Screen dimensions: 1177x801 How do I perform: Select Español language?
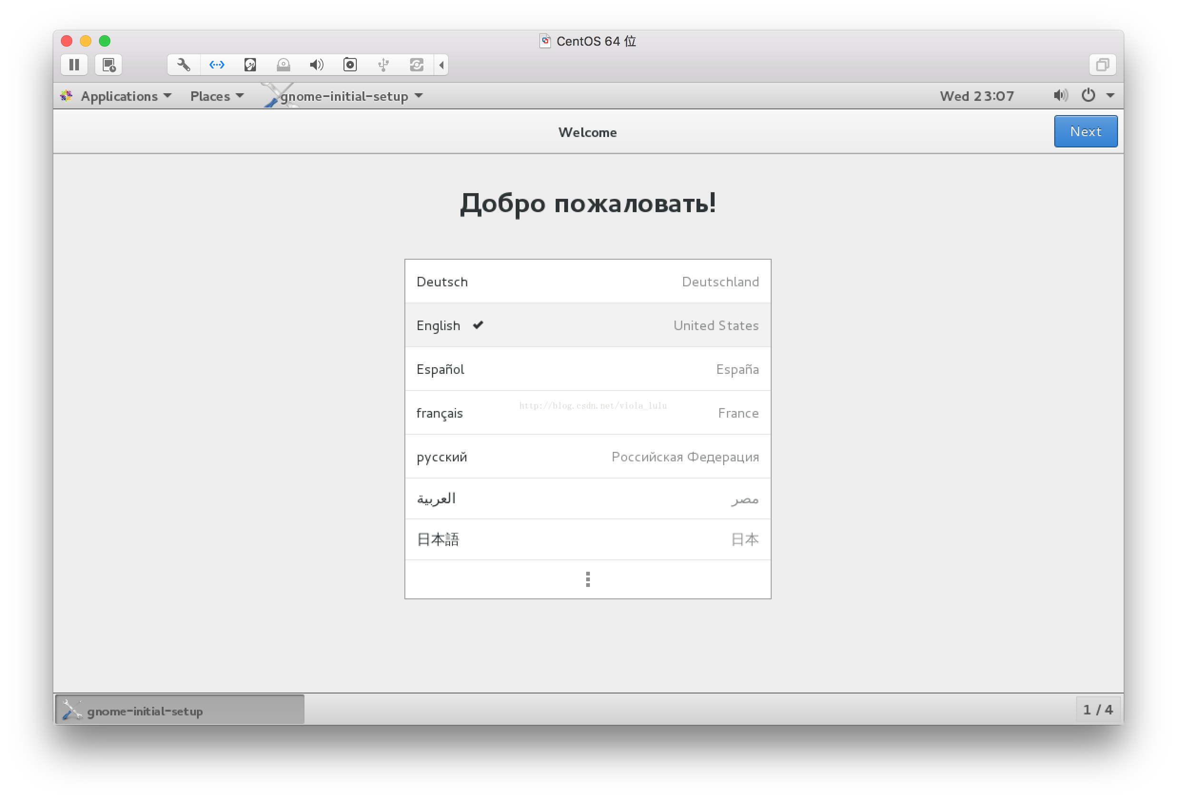point(588,369)
